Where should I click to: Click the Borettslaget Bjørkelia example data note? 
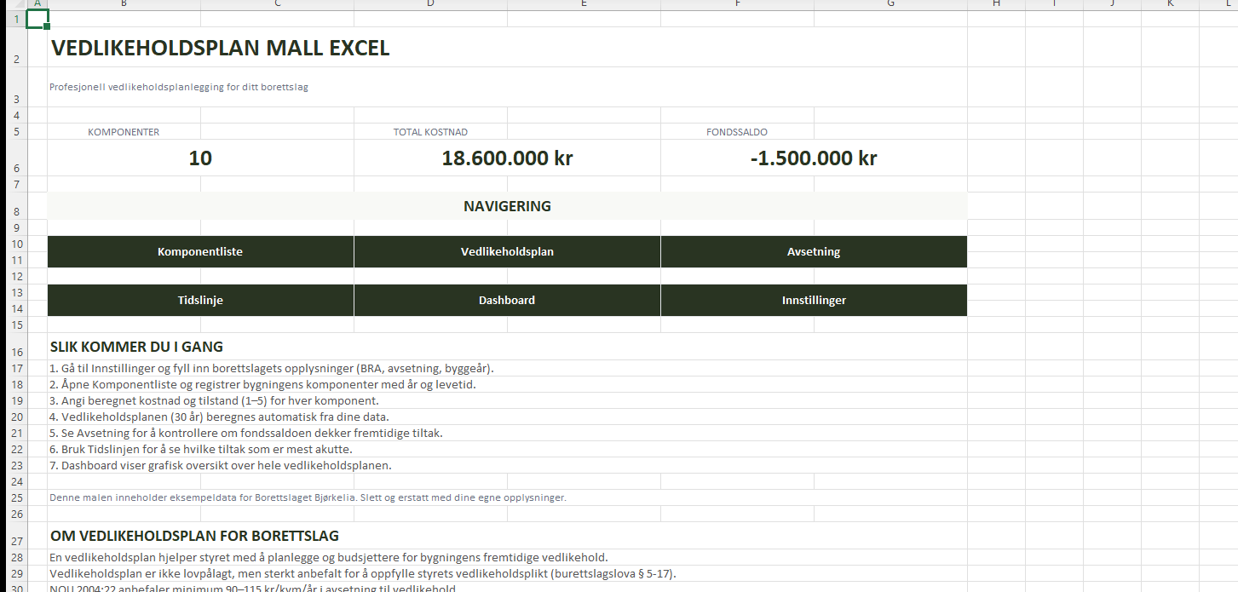pos(308,497)
